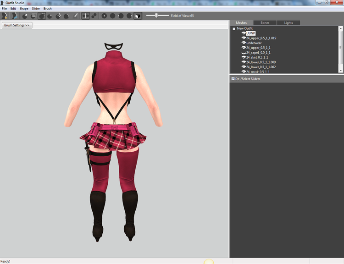Viewport: 344px width, 264px height.
Task: Toggle perspective cube view icon
Action: (x=138, y=16)
